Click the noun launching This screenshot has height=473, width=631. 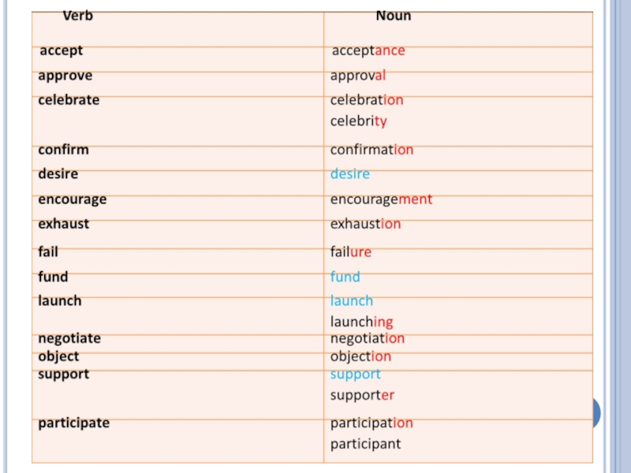pyautogui.click(x=361, y=322)
